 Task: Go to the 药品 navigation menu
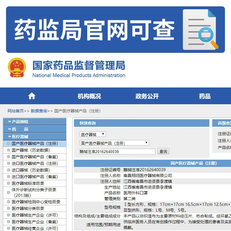coord(205,96)
